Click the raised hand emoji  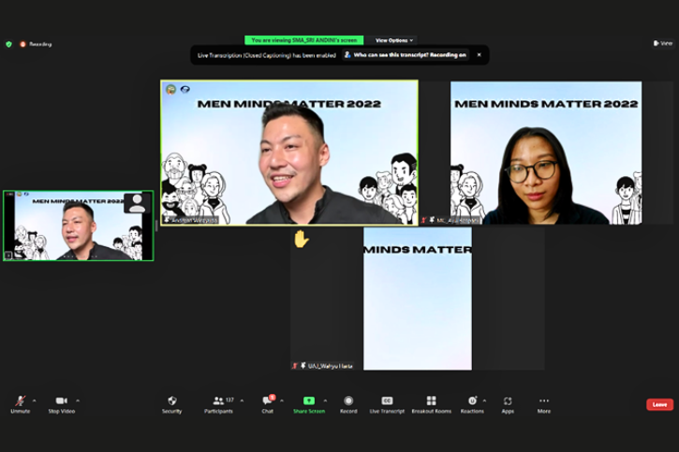click(301, 240)
